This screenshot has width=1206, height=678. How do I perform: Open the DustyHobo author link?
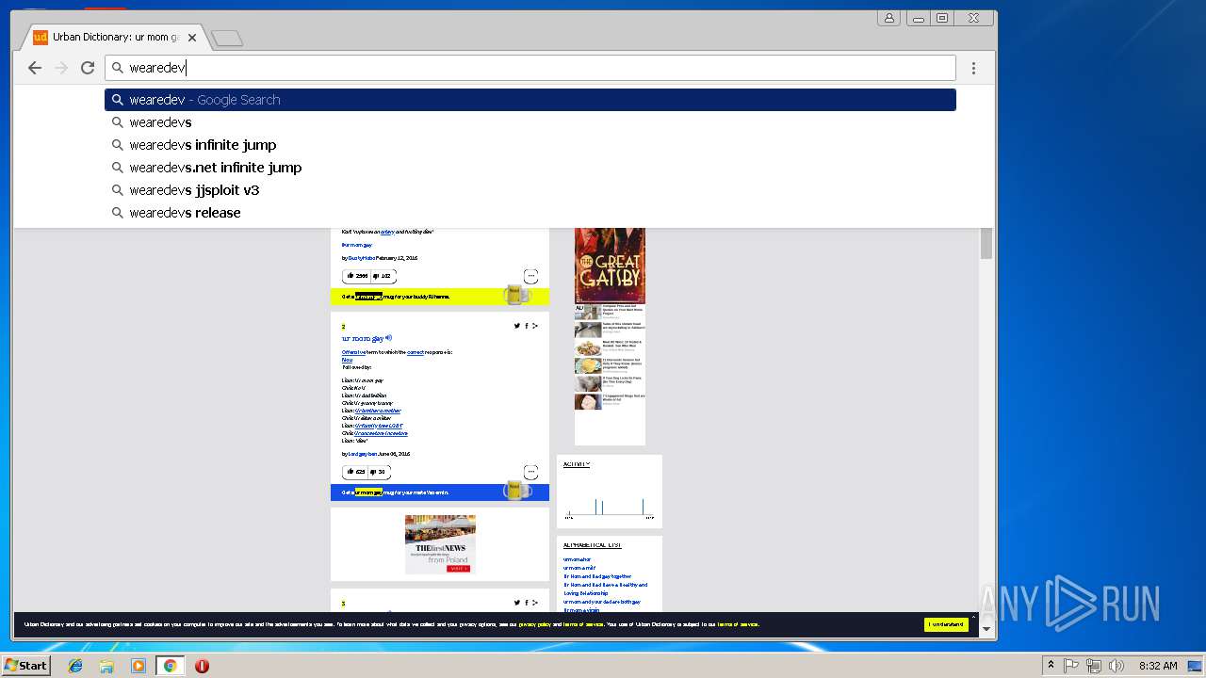361,258
